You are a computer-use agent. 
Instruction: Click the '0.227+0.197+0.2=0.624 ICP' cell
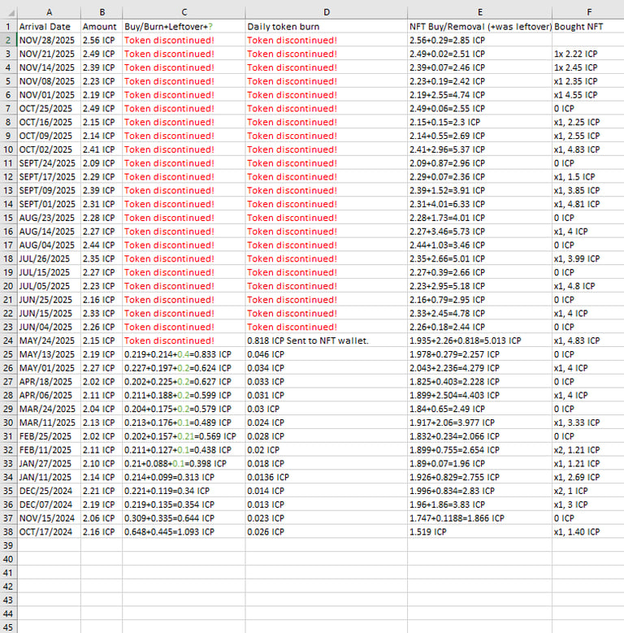[x=184, y=368]
